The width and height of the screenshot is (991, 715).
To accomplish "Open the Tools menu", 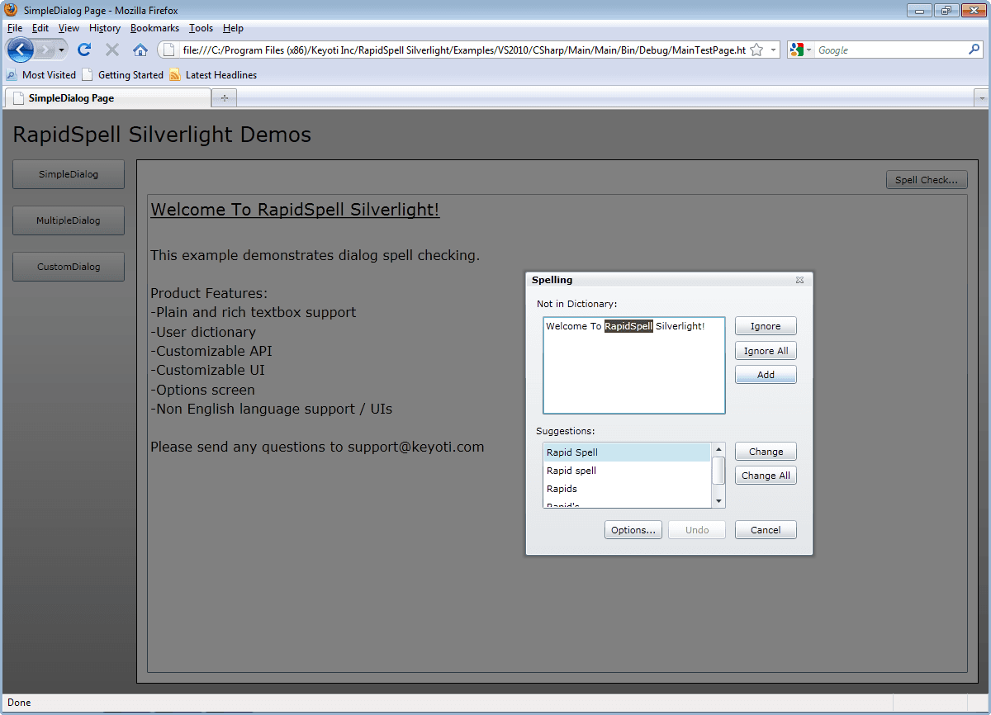I will (x=201, y=28).
